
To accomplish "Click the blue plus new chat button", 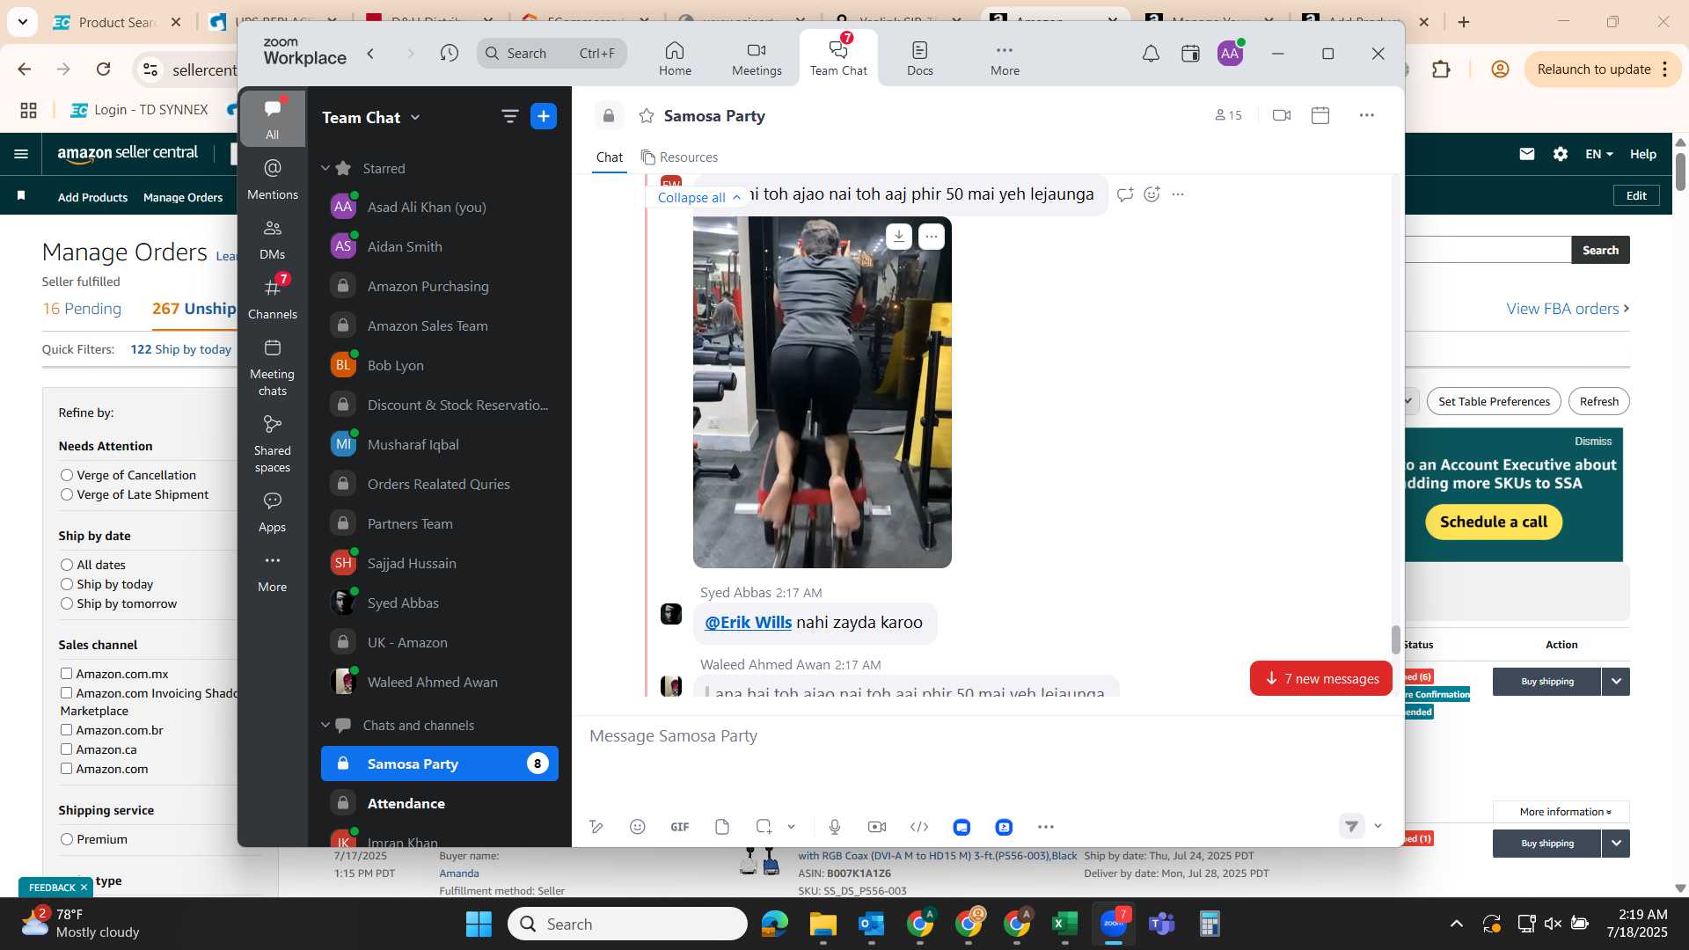I will click(544, 116).
